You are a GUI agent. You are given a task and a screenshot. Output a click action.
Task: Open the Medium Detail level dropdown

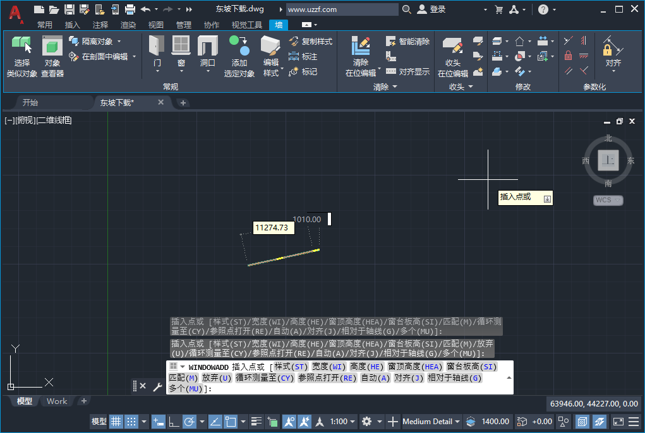point(431,422)
